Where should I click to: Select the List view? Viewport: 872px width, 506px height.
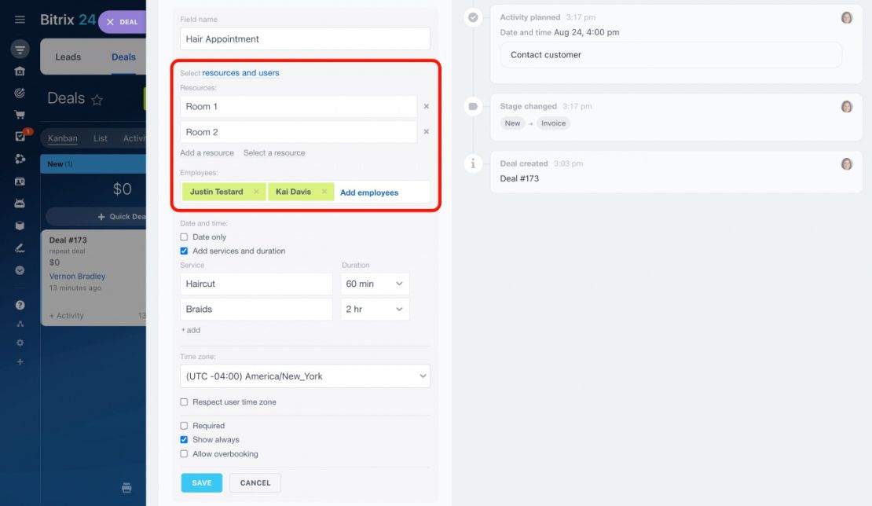(x=100, y=138)
